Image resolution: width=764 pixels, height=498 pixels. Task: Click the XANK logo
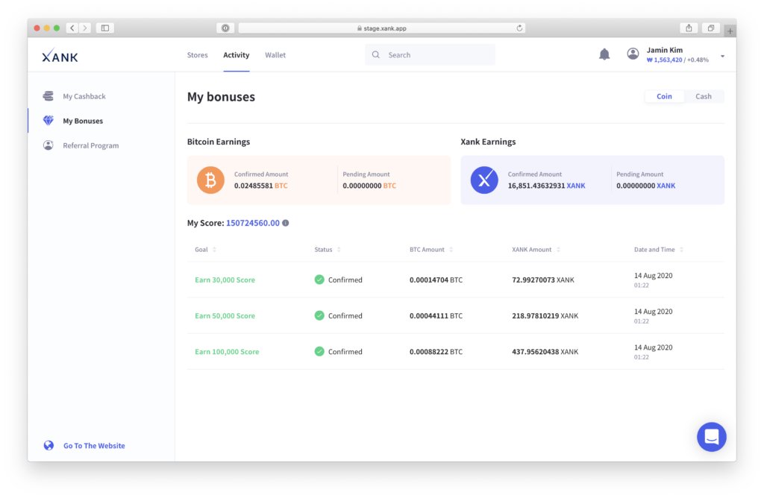[60, 55]
